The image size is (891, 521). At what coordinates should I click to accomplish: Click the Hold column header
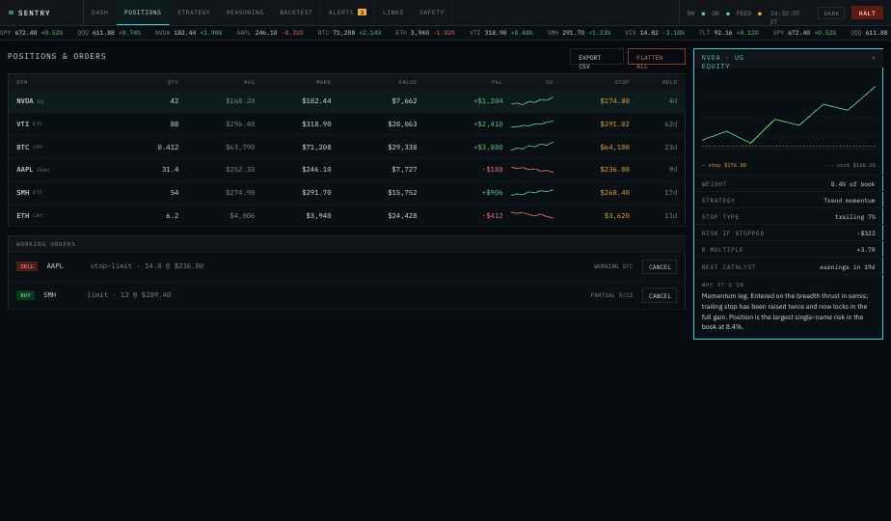tap(669, 82)
